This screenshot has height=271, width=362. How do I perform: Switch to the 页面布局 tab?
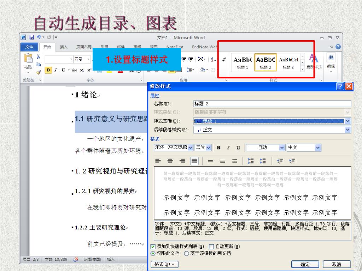tap(84, 47)
